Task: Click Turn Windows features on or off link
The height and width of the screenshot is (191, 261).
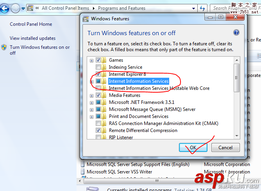Action: (x=39, y=50)
